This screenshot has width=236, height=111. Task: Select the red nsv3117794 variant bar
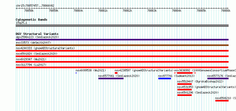tap(122, 67)
